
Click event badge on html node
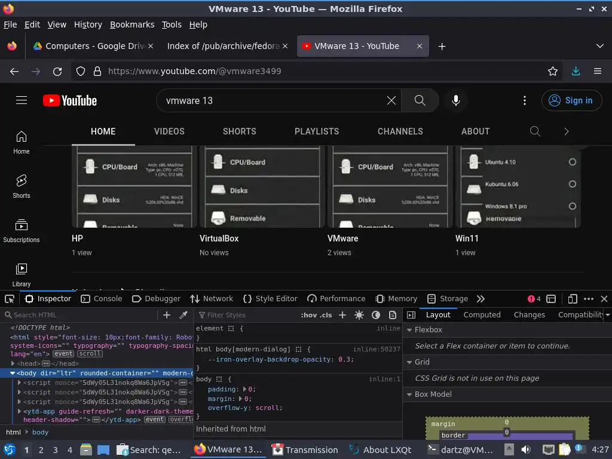[63, 354]
